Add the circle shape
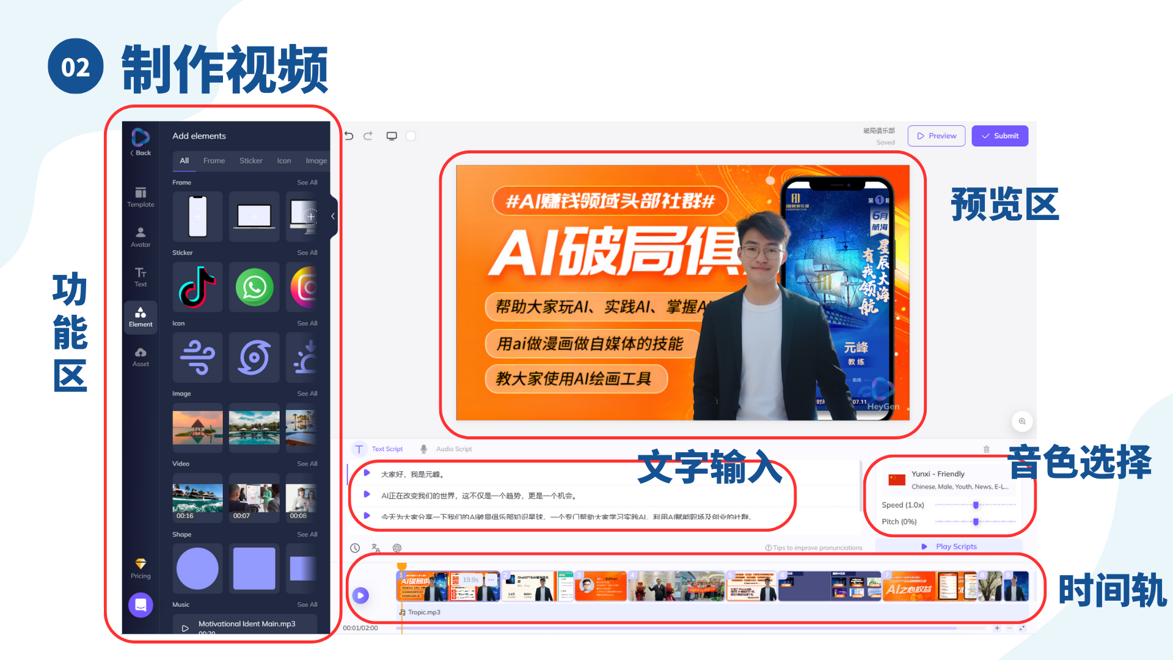Screen dimensions: 1173x660 coord(197,568)
